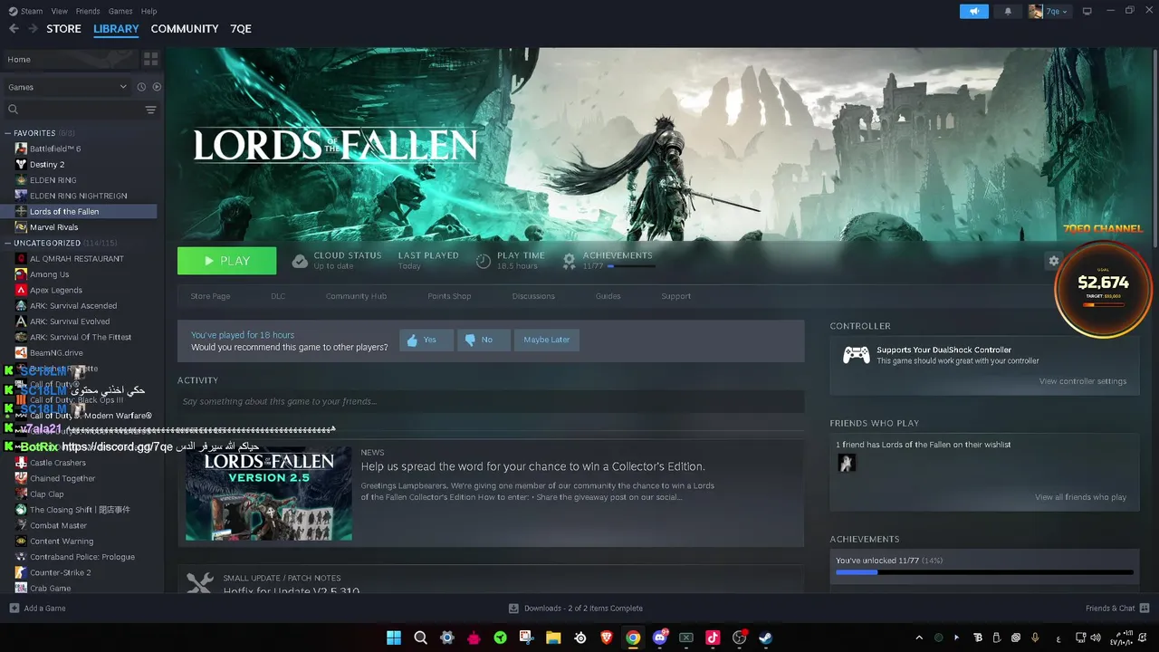Open the Collector's Edition news headline
Image resolution: width=1159 pixels, height=652 pixels.
[x=532, y=466]
